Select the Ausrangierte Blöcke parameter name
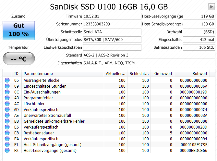Viewport: 217px width, 161px height. [42, 80]
